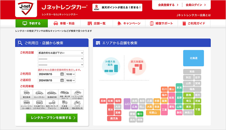Screen dimensions: 226x130
Task: Open the キャンペーン tab
Action: (129, 23)
